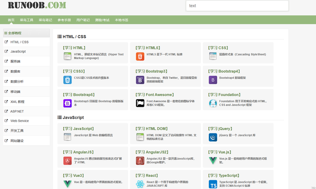Click the Bootstrap5 icon
The height and width of the screenshot is (189, 316).
click(x=68, y=103)
